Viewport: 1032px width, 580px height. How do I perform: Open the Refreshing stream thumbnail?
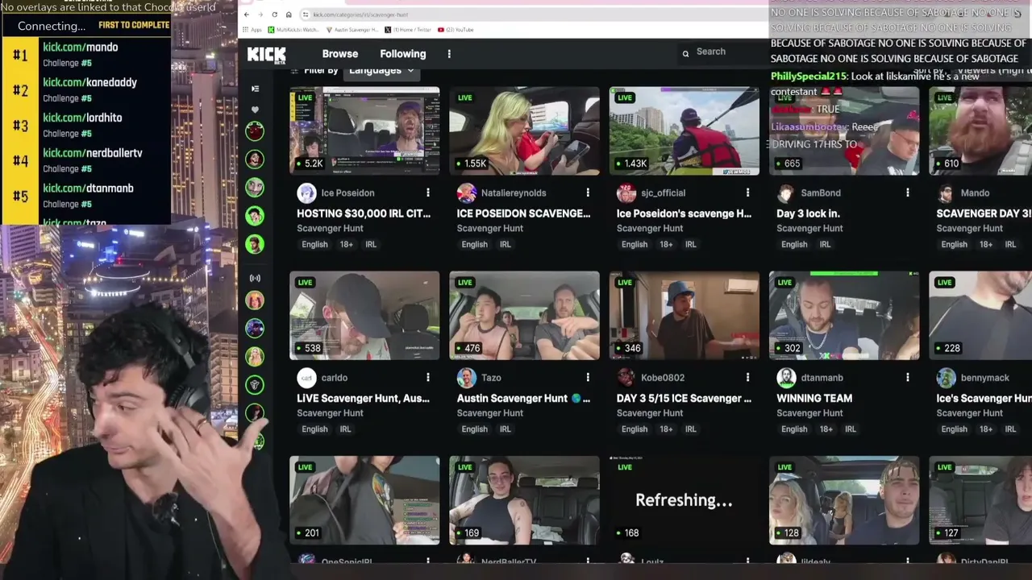coord(684,499)
